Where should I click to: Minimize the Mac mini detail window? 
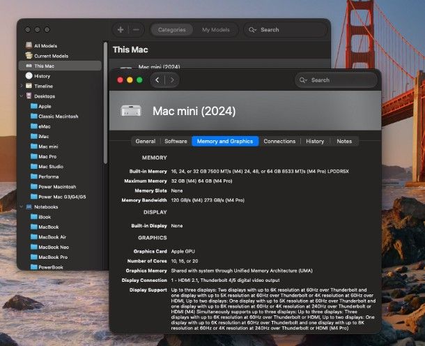[130, 80]
